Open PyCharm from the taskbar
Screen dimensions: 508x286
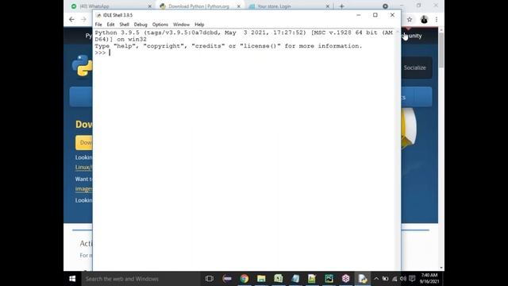pyautogui.click(x=329, y=279)
